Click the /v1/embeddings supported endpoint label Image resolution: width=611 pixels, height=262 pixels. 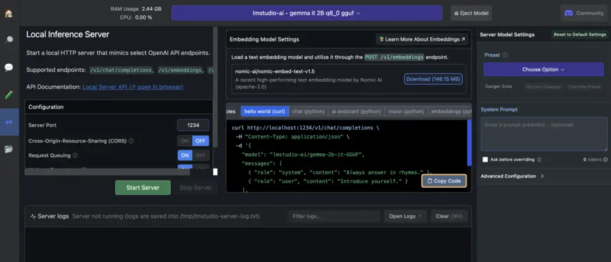180,70
